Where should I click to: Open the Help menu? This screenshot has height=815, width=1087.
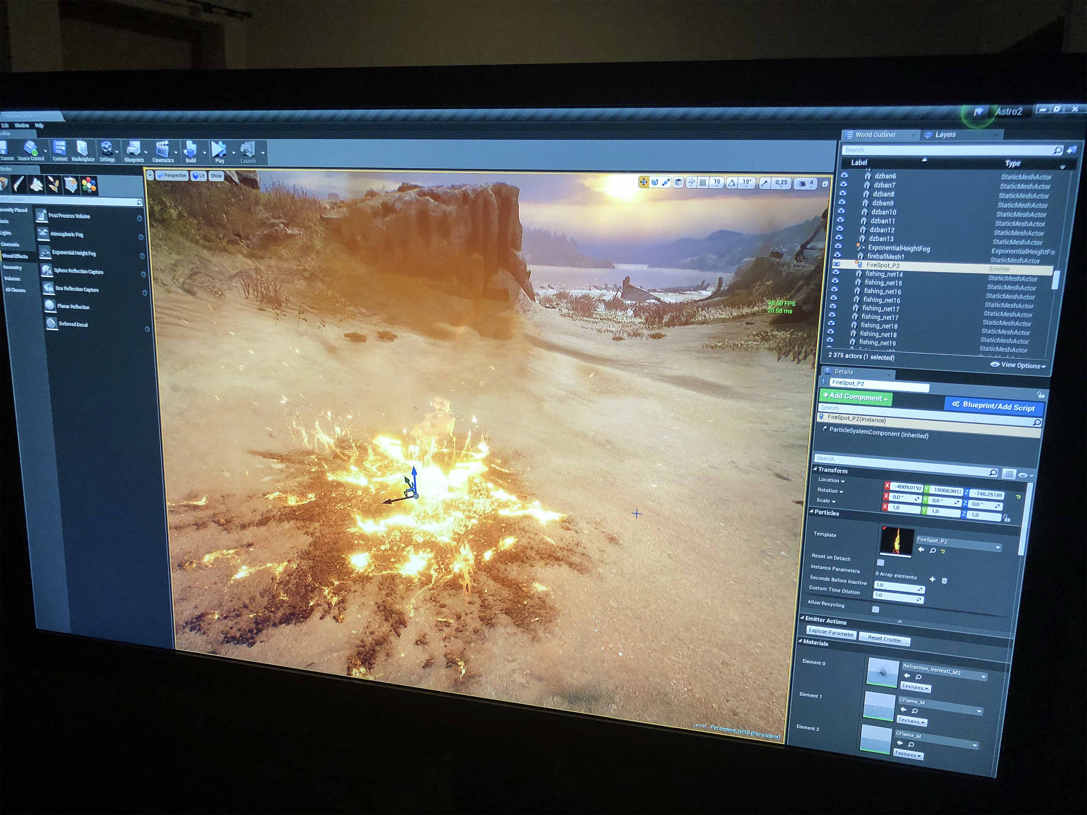[x=39, y=126]
